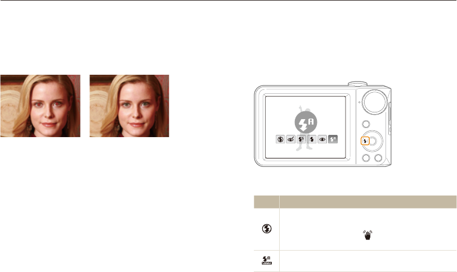
Task: Click the lower-left round button below navigation pad
Action: pos(366,158)
